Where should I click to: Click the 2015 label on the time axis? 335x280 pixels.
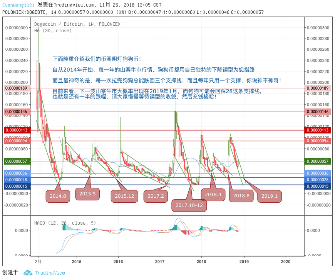click(77, 262)
